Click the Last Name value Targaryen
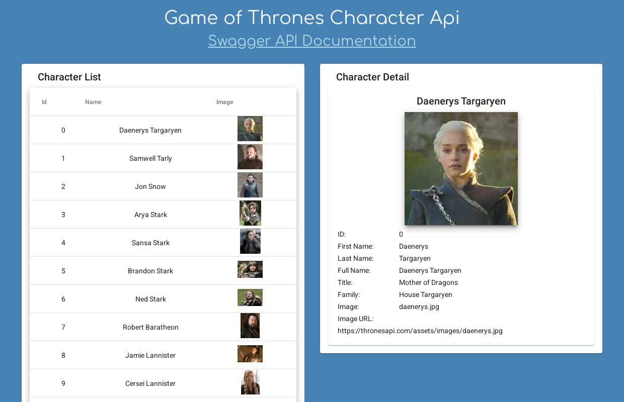Image resolution: width=624 pixels, height=402 pixels. click(x=415, y=258)
